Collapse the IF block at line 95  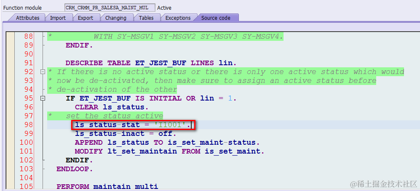[x=42, y=98]
